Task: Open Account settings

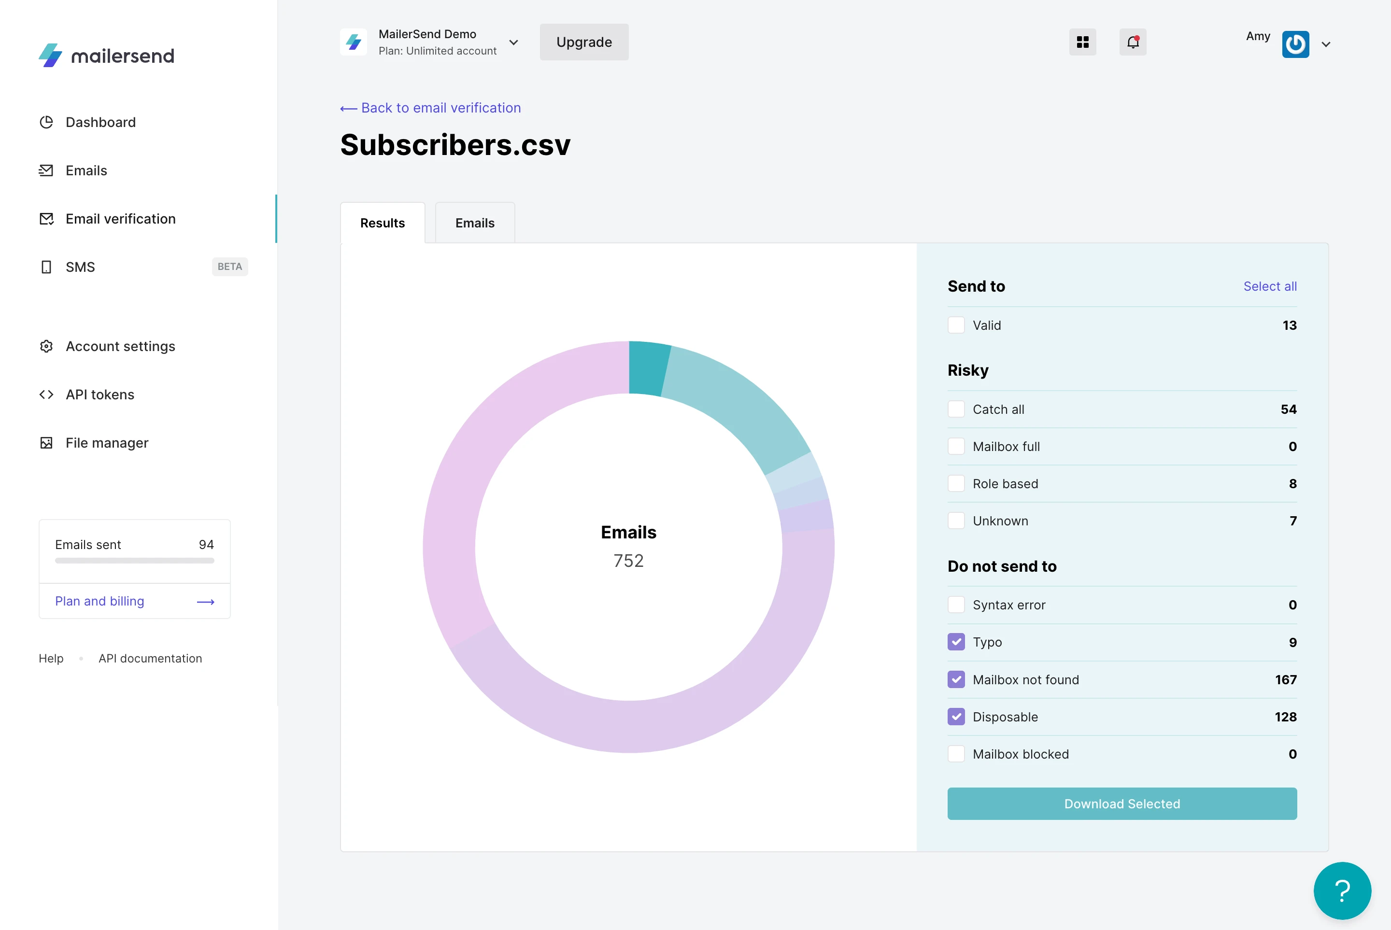Action: [x=120, y=346]
